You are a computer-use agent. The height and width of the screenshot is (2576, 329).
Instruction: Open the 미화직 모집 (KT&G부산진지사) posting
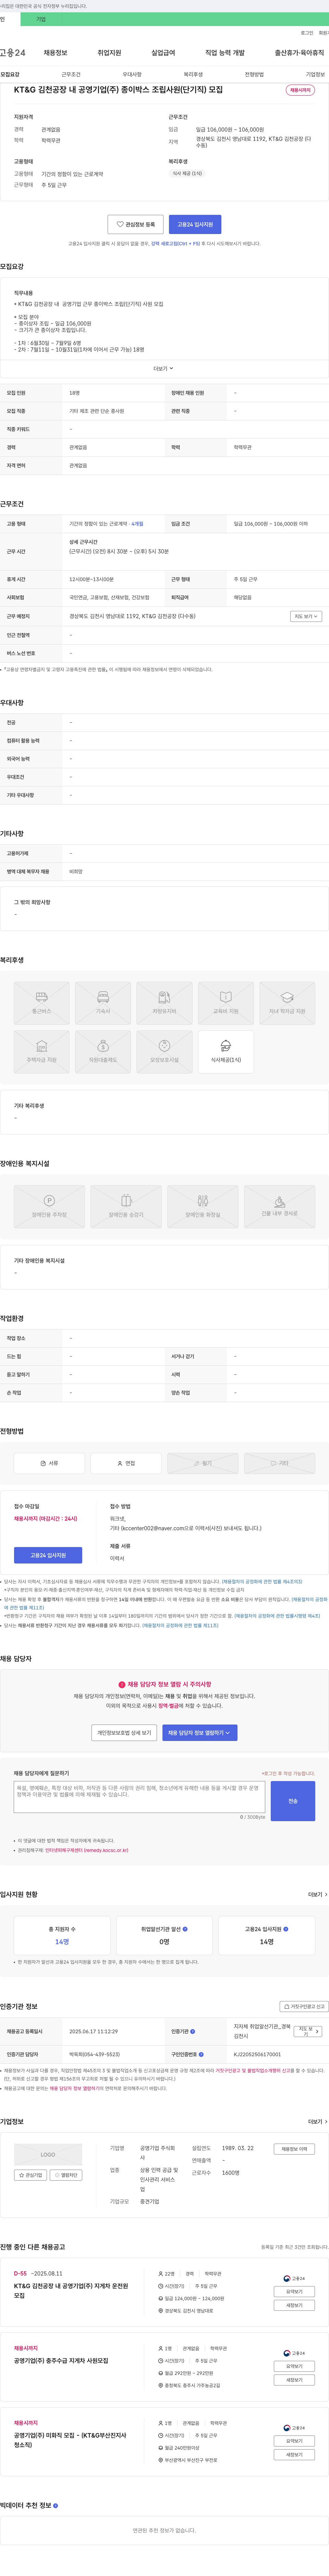(x=70, y=2440)
